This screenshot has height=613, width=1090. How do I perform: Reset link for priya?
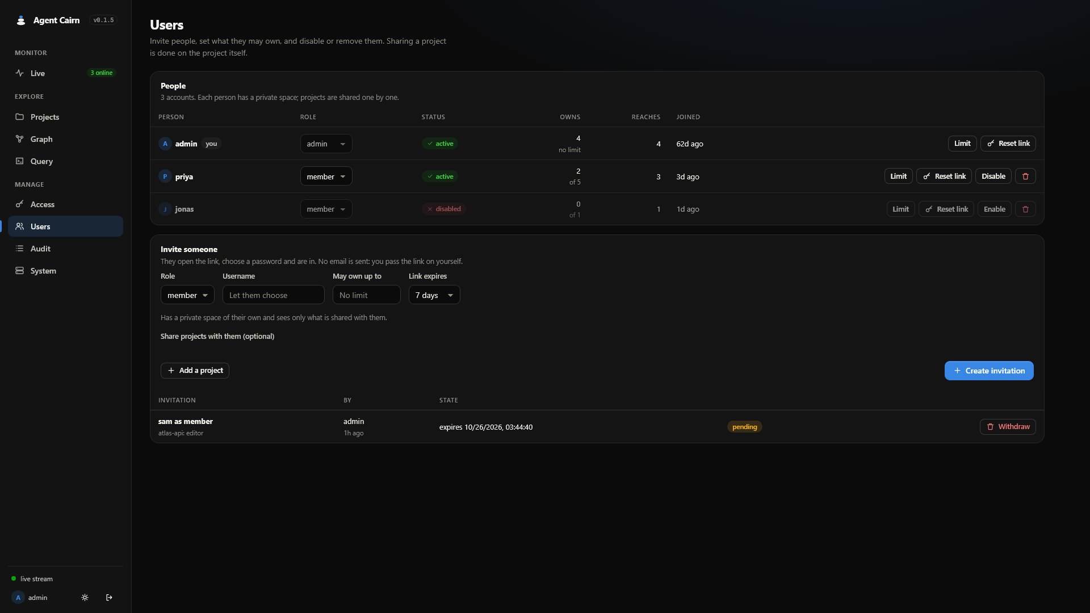(x=944, y=177)
